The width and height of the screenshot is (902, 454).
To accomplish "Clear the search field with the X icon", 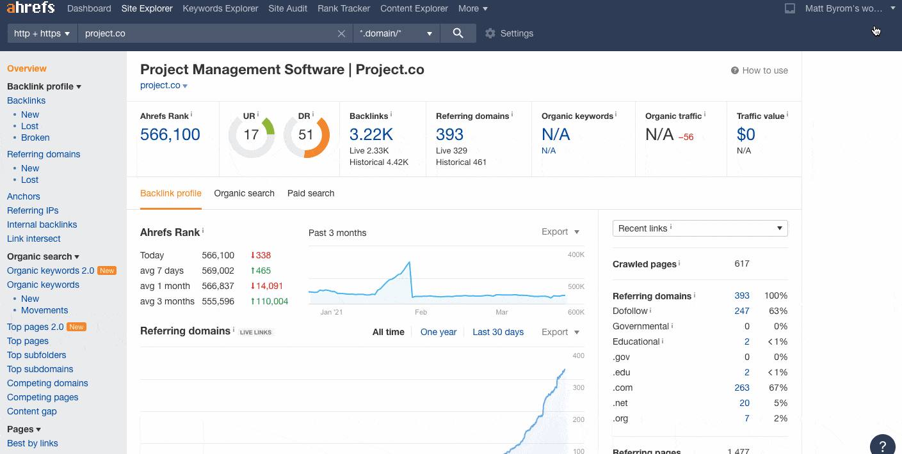I will click(341, 33).
